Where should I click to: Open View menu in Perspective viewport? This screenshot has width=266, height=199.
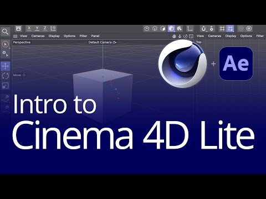[x=23, y=36]
